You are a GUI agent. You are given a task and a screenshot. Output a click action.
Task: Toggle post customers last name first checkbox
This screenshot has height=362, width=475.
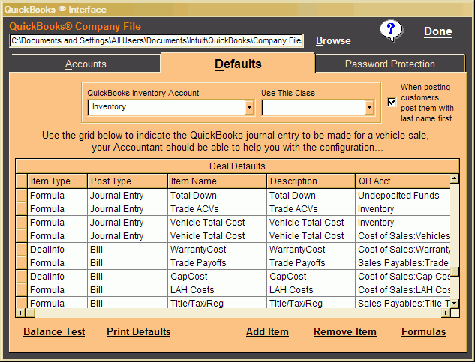392,102
